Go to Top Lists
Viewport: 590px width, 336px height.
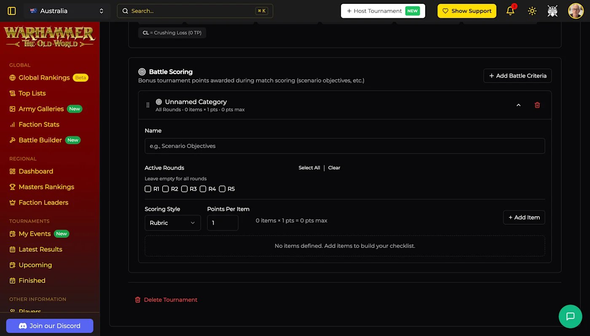tap(32, 93)
